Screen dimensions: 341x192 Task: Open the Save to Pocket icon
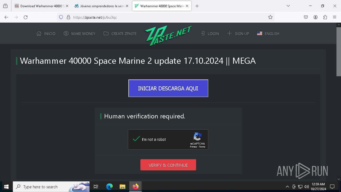tap(306, 17)
